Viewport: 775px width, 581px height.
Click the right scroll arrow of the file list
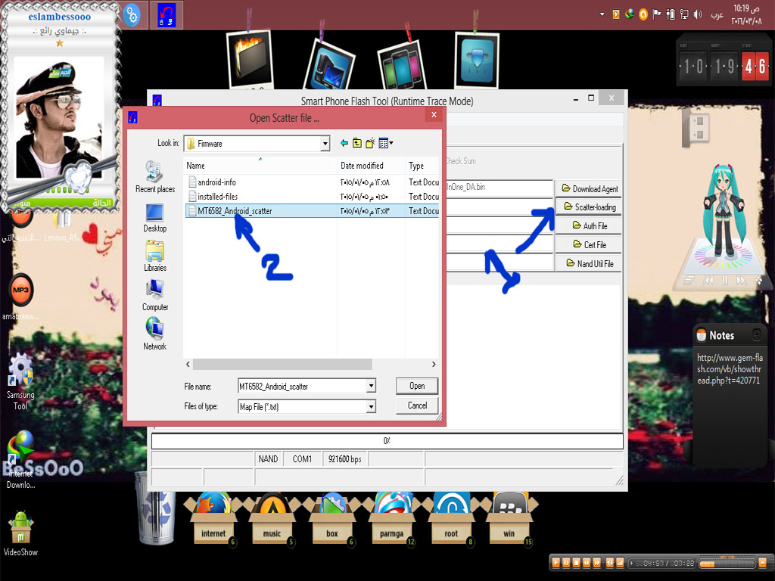(x=434, y=364)
